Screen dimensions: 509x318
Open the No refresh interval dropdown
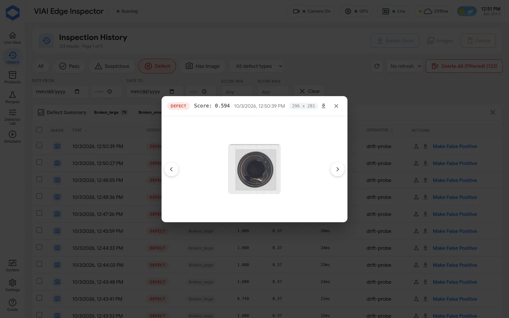point(404,66)
